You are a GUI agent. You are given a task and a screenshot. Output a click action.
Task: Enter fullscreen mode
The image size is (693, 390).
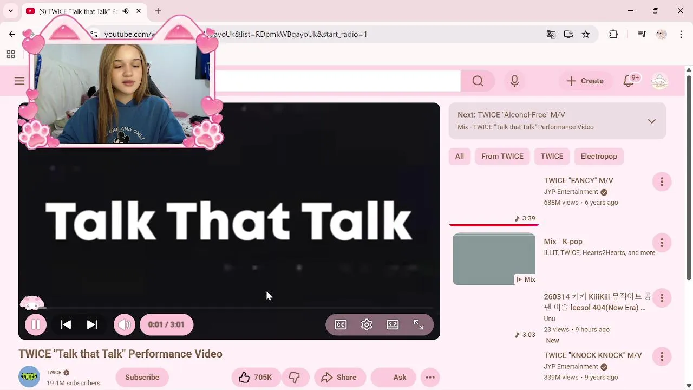[419, 324]
